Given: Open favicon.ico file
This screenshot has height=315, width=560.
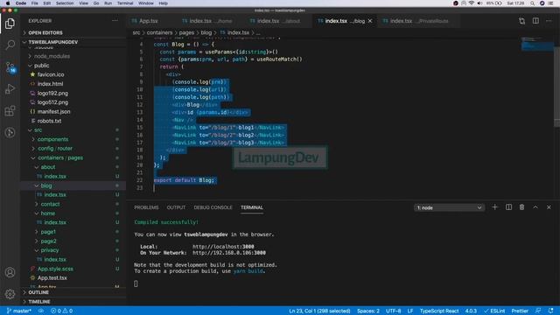Looking at the screenshot, I should 51,74.
